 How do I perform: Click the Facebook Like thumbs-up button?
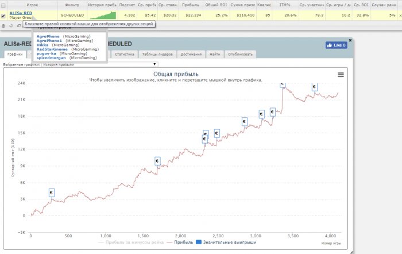[336, 45]
